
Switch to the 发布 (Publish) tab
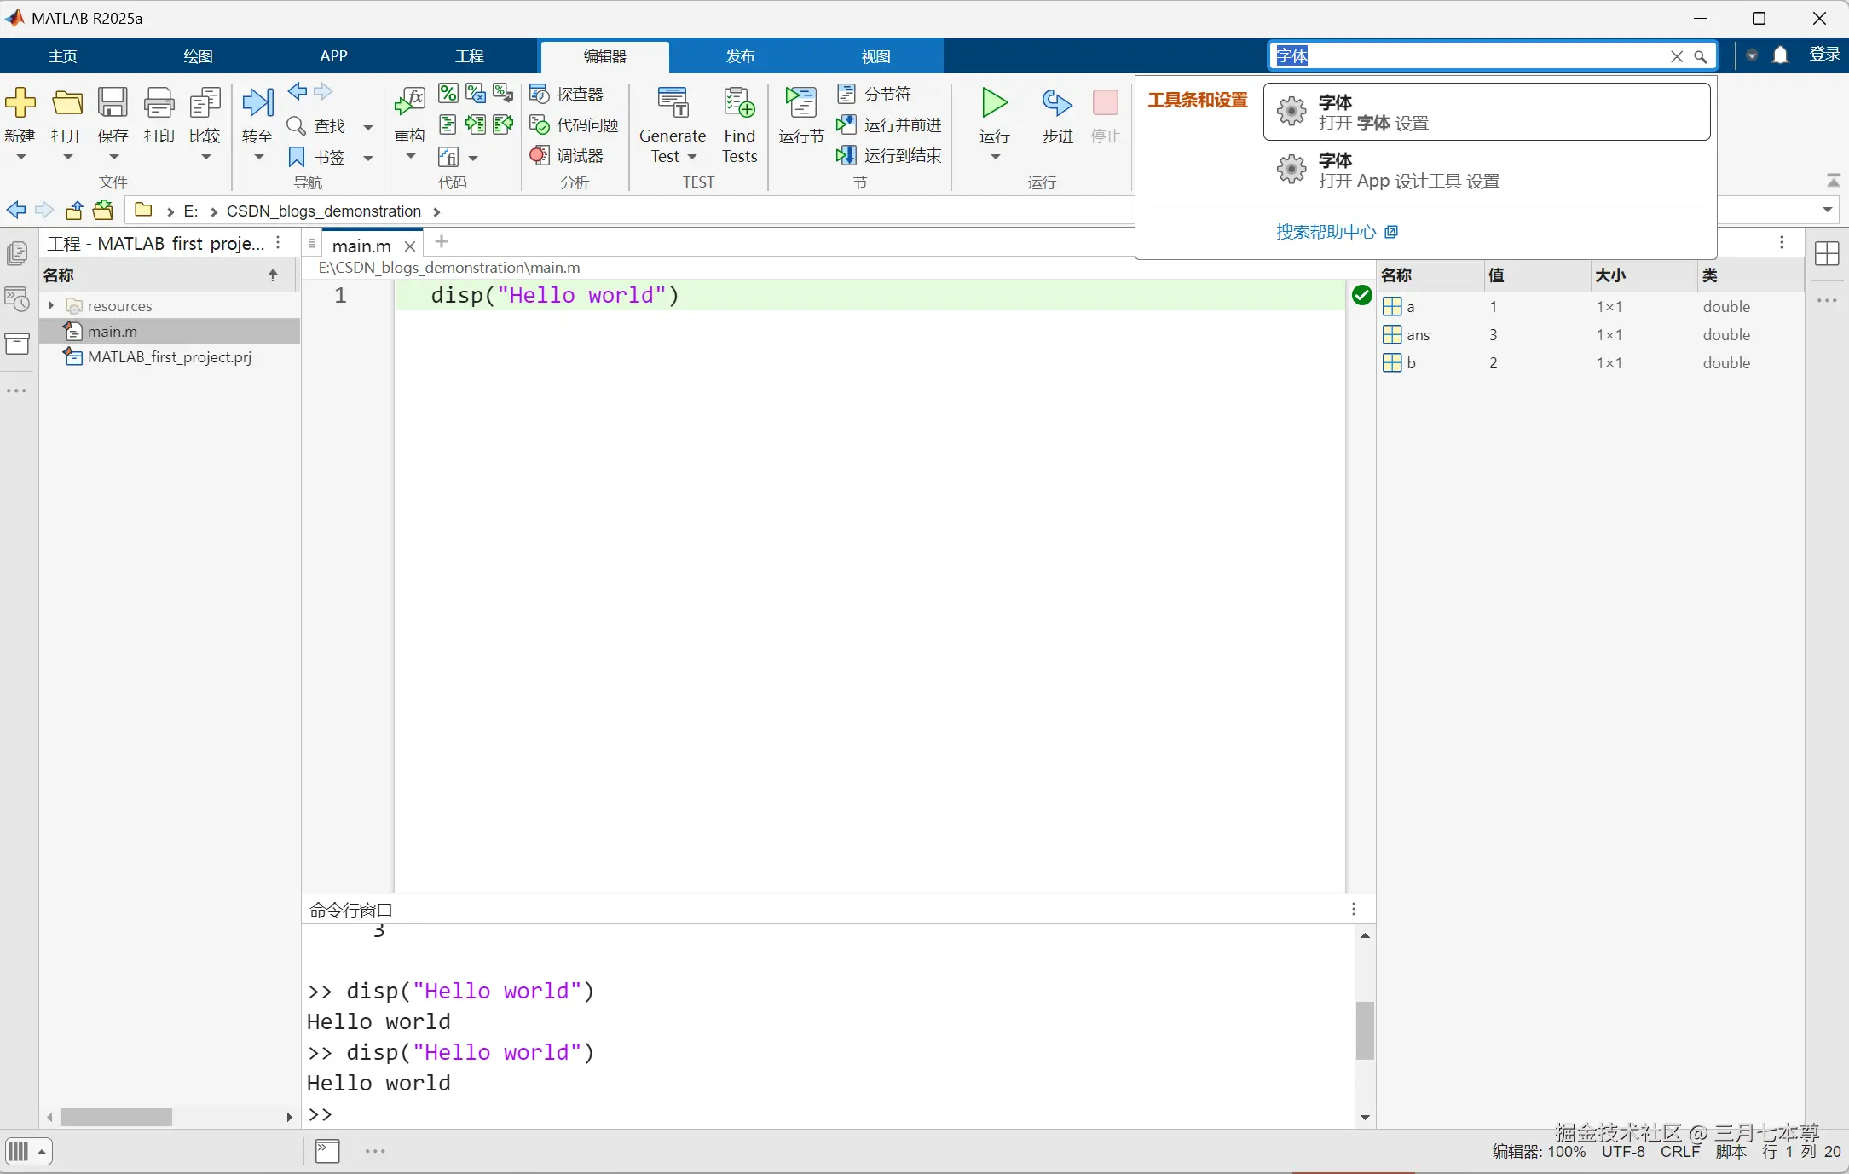(740, 56)
